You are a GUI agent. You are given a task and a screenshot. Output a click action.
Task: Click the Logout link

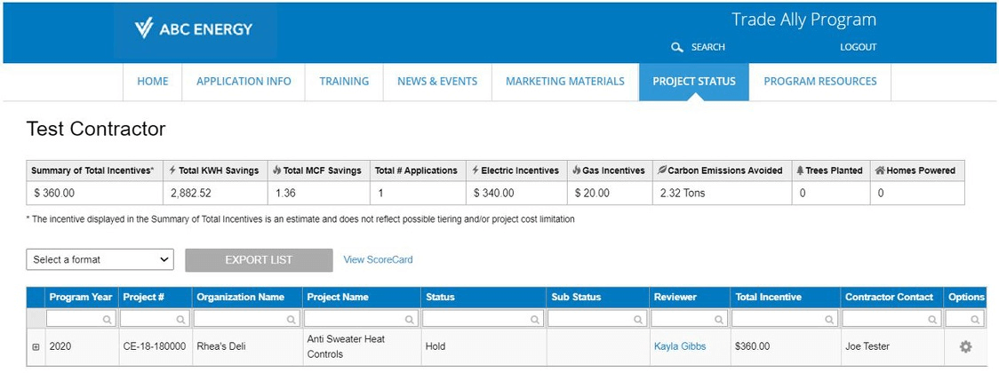click(x=858, y=47)
